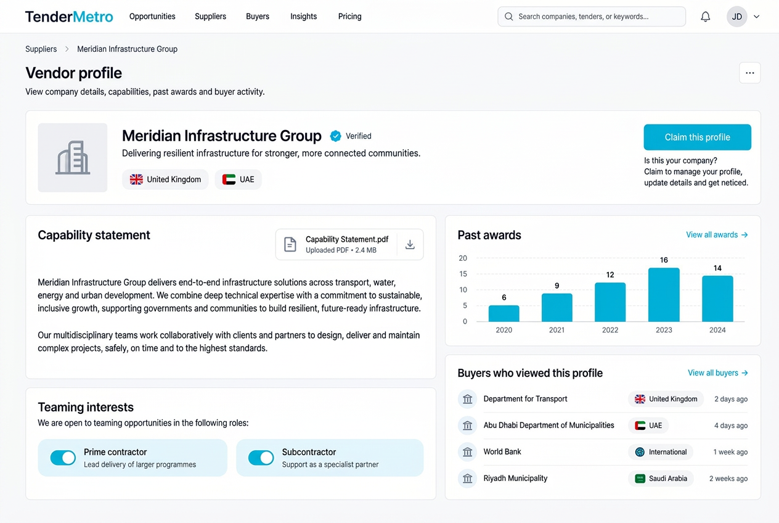Viewport: 779px width, 523px height.
Task: Select the UAE country tag in header
Action: tap(239, 179)
